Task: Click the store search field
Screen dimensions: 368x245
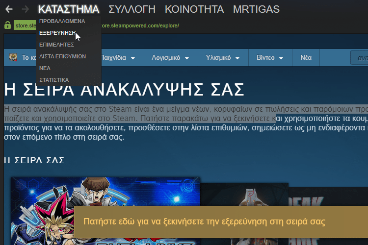Action: [x=359, y=58]
